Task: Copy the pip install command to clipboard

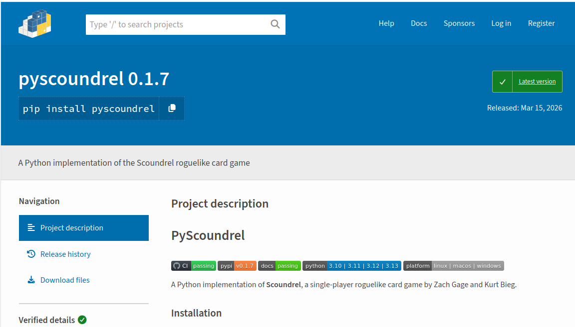Action: (172, 109)
